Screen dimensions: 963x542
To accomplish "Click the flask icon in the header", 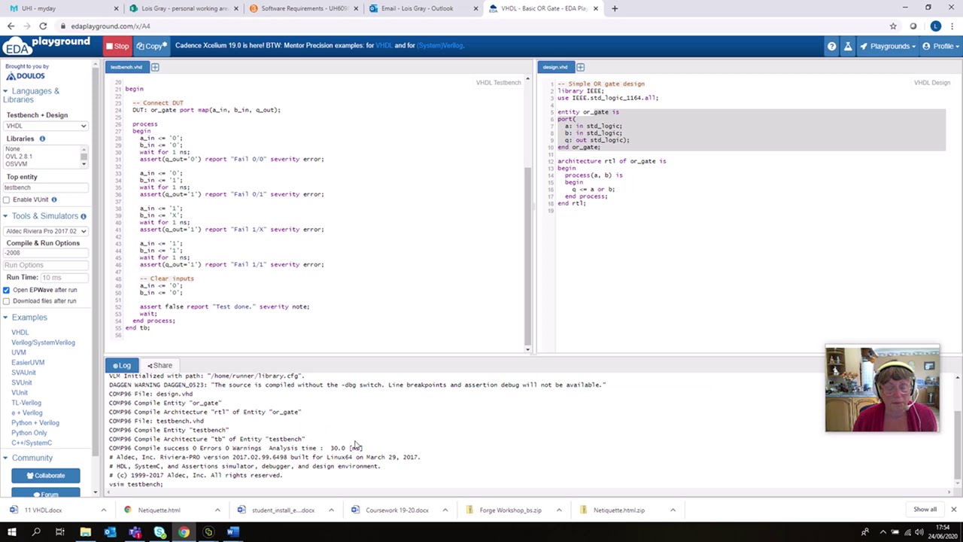I will click(x=848, y=46).
